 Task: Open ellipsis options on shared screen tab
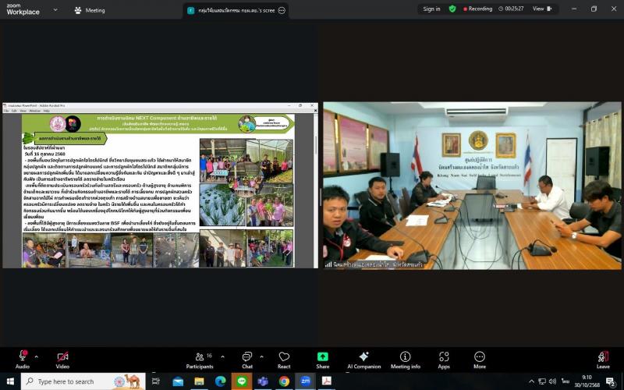[282, 10]
